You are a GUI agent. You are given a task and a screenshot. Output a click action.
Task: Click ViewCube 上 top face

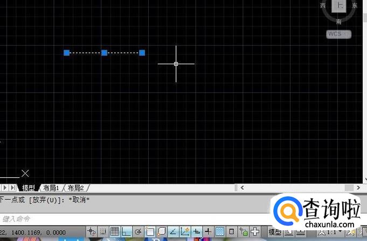coord(338,5)
